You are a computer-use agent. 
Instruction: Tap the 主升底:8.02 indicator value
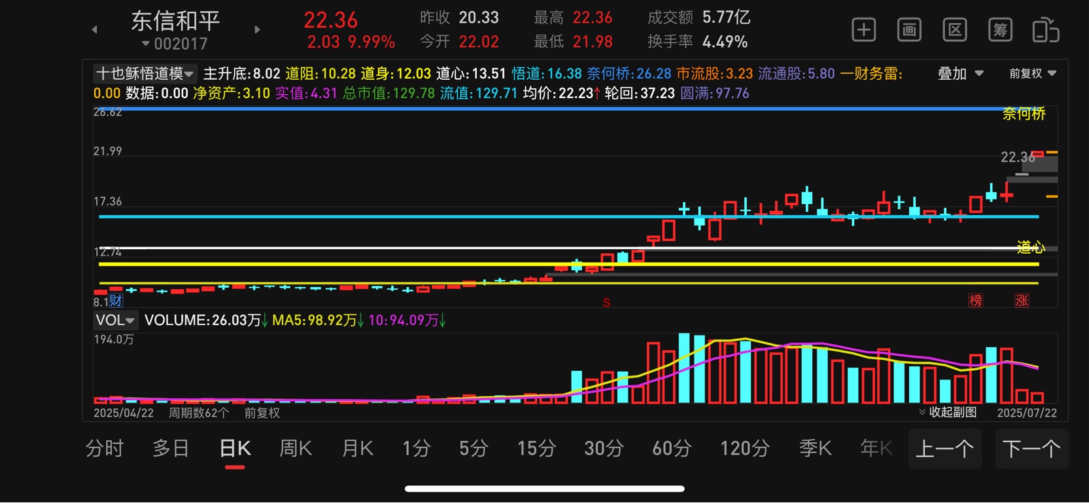241,73
